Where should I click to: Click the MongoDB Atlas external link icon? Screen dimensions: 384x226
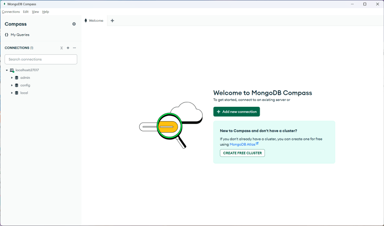coord(257,144)
